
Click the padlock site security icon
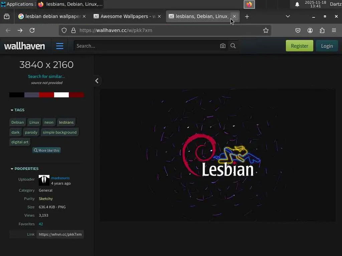point(73,30)
